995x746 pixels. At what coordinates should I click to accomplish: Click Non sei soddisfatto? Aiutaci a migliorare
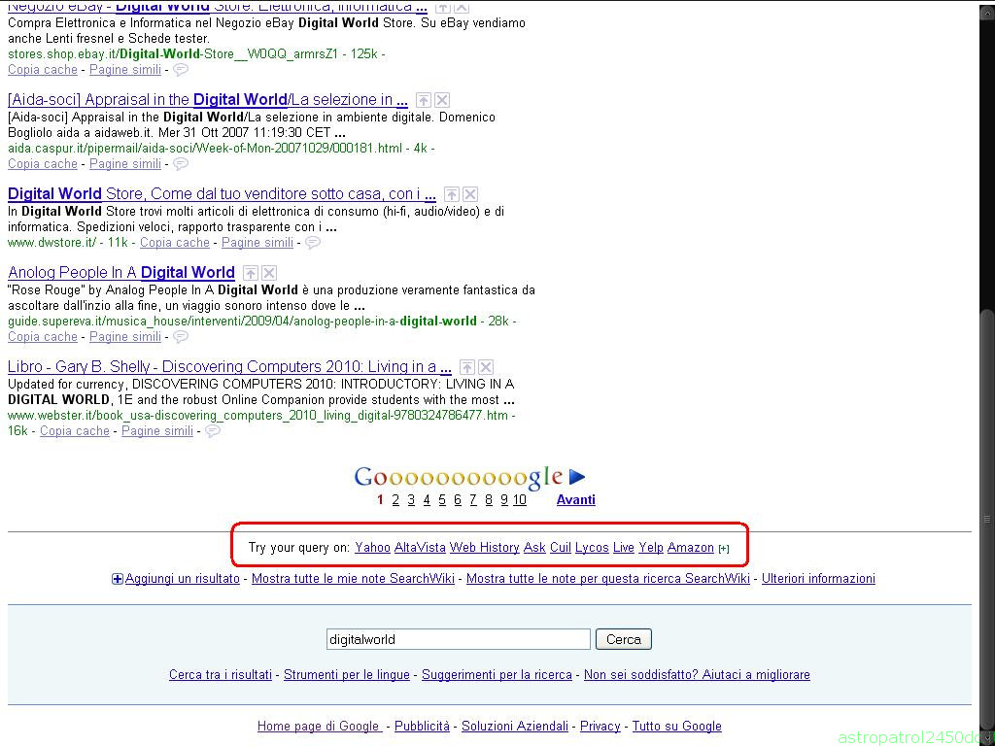point(697,675)
